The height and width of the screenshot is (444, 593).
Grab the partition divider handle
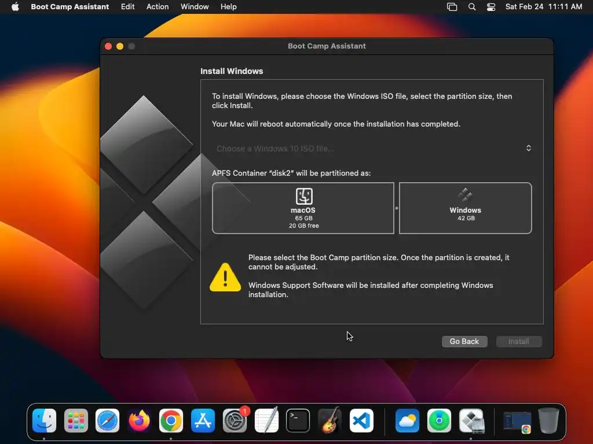click(396, 208)
